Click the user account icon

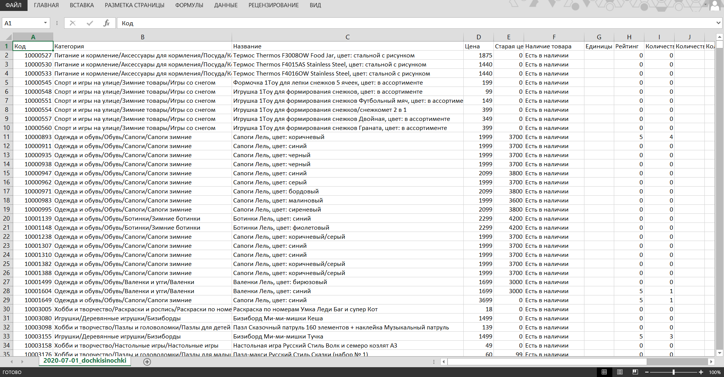[715, 5]
